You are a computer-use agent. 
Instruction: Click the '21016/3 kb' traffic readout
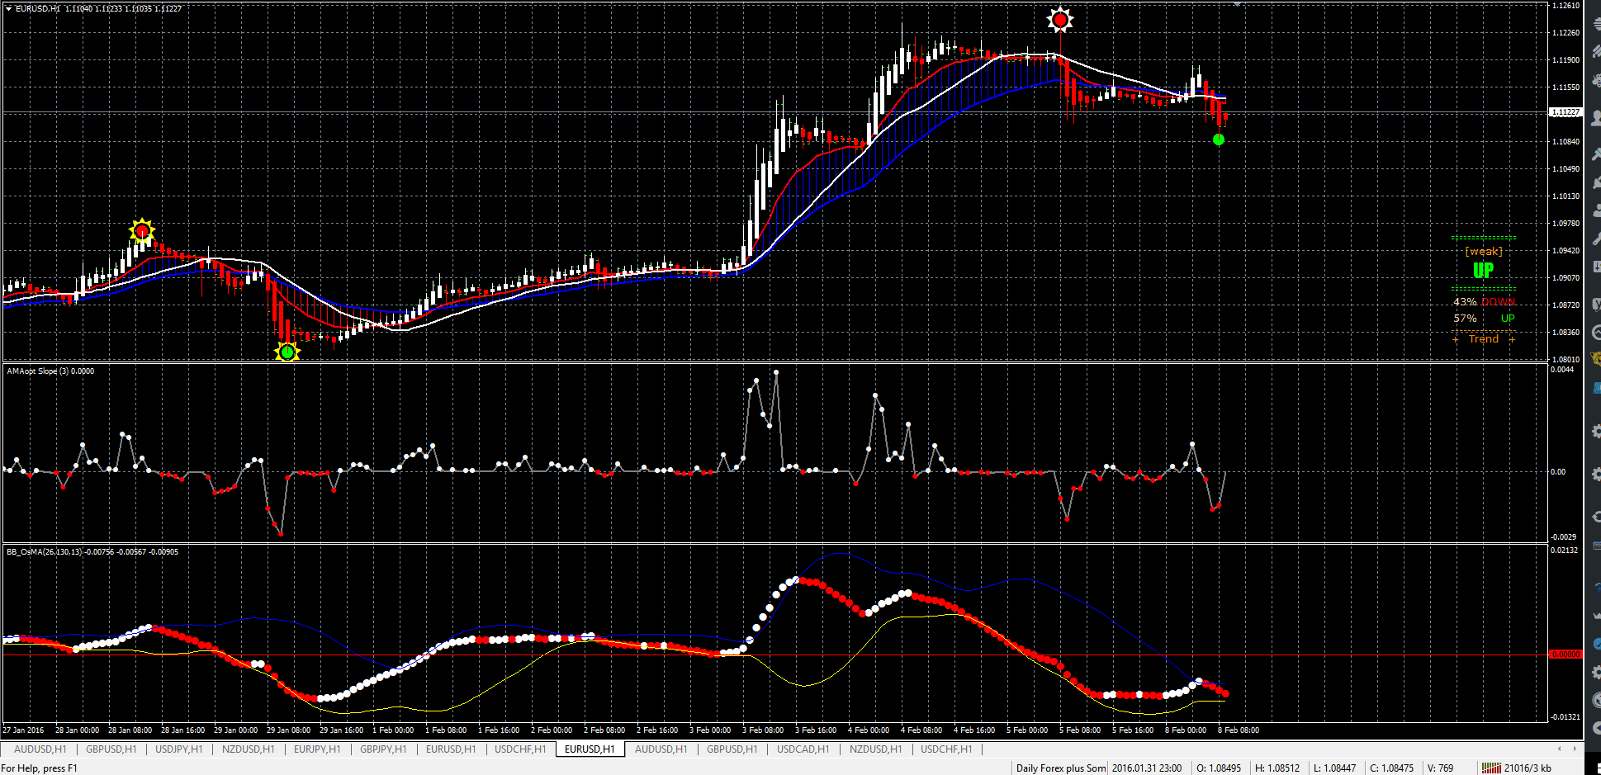1528,768
